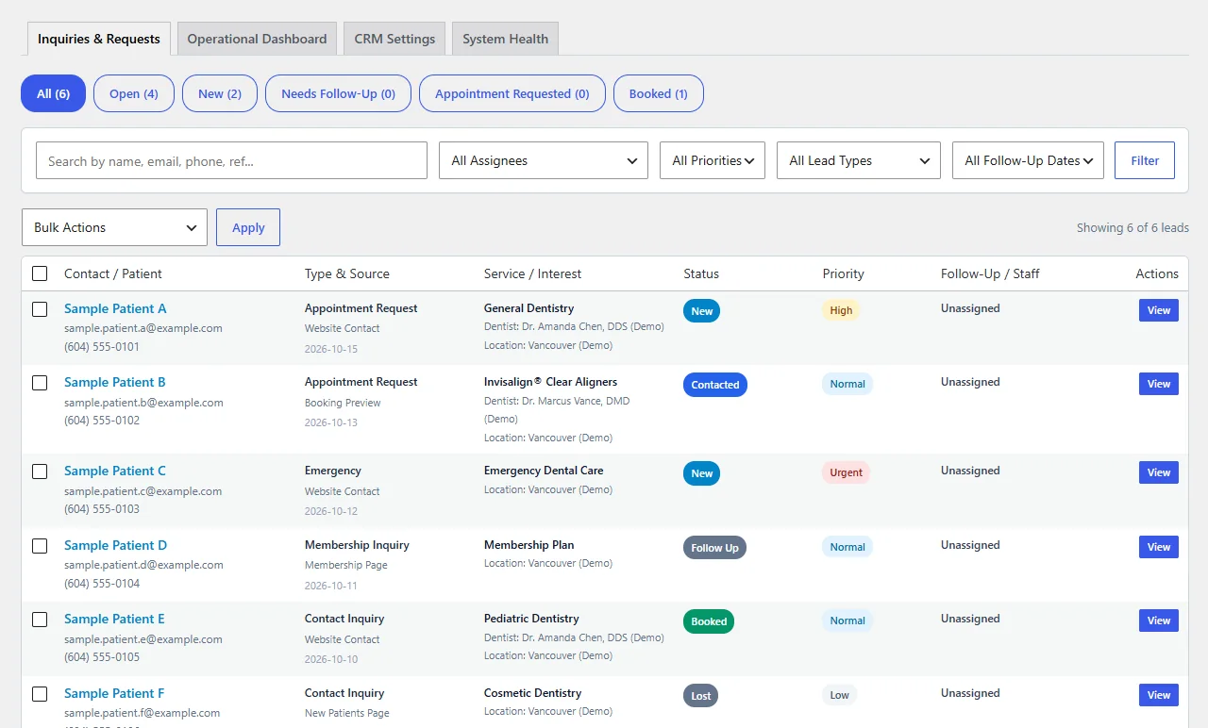This screenshot has height=728, width=1208.
Task: Click Emergency Dental Care service text
Action: coord(544,471)
